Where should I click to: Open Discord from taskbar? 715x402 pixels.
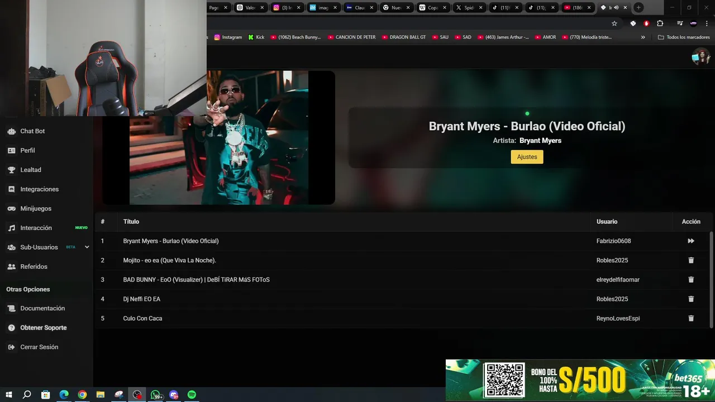[x=174, y=395]
